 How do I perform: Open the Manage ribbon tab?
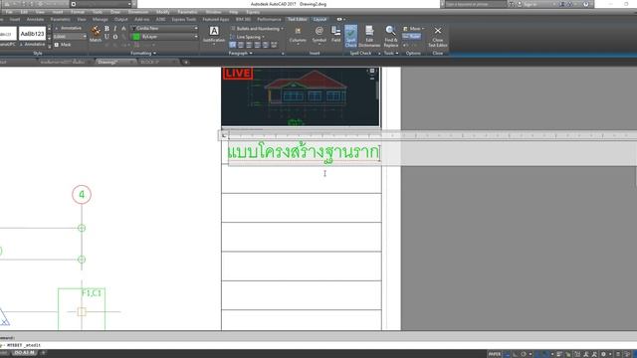100,19
